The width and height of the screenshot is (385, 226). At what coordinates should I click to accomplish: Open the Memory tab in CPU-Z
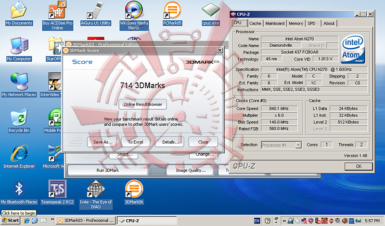click(x=295, y=23)
